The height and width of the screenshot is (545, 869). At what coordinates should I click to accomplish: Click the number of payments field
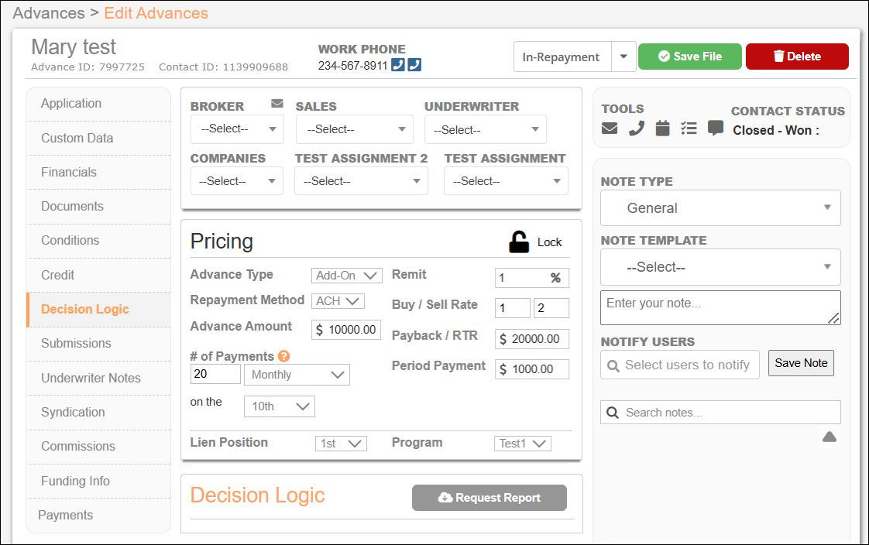click(x=215, y=374)
